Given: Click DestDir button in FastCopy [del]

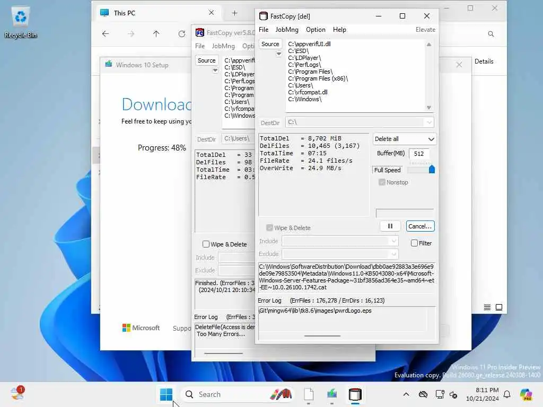Looking at the screenshot, I should pos(270,123).
